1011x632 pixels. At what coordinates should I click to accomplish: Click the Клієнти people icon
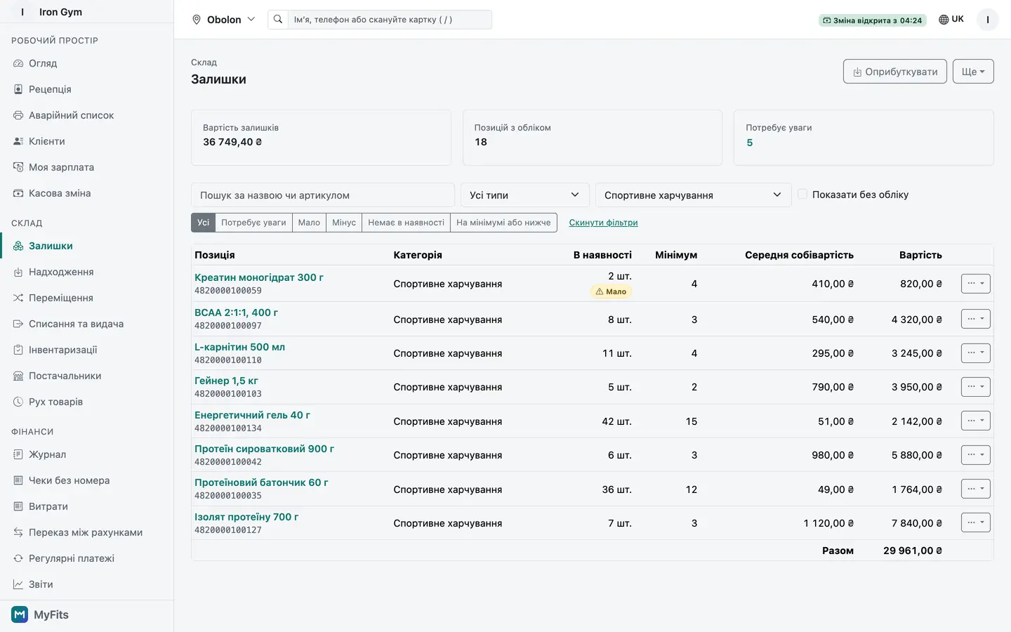(x=18, y=141)
